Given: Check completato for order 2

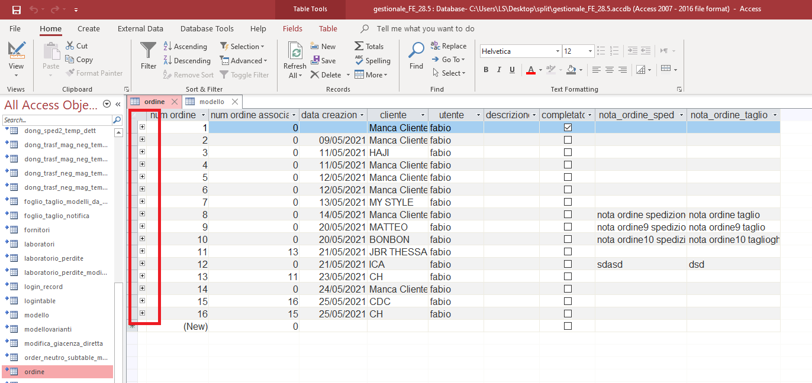Looking at the screenshot, I should pos(568,140).
